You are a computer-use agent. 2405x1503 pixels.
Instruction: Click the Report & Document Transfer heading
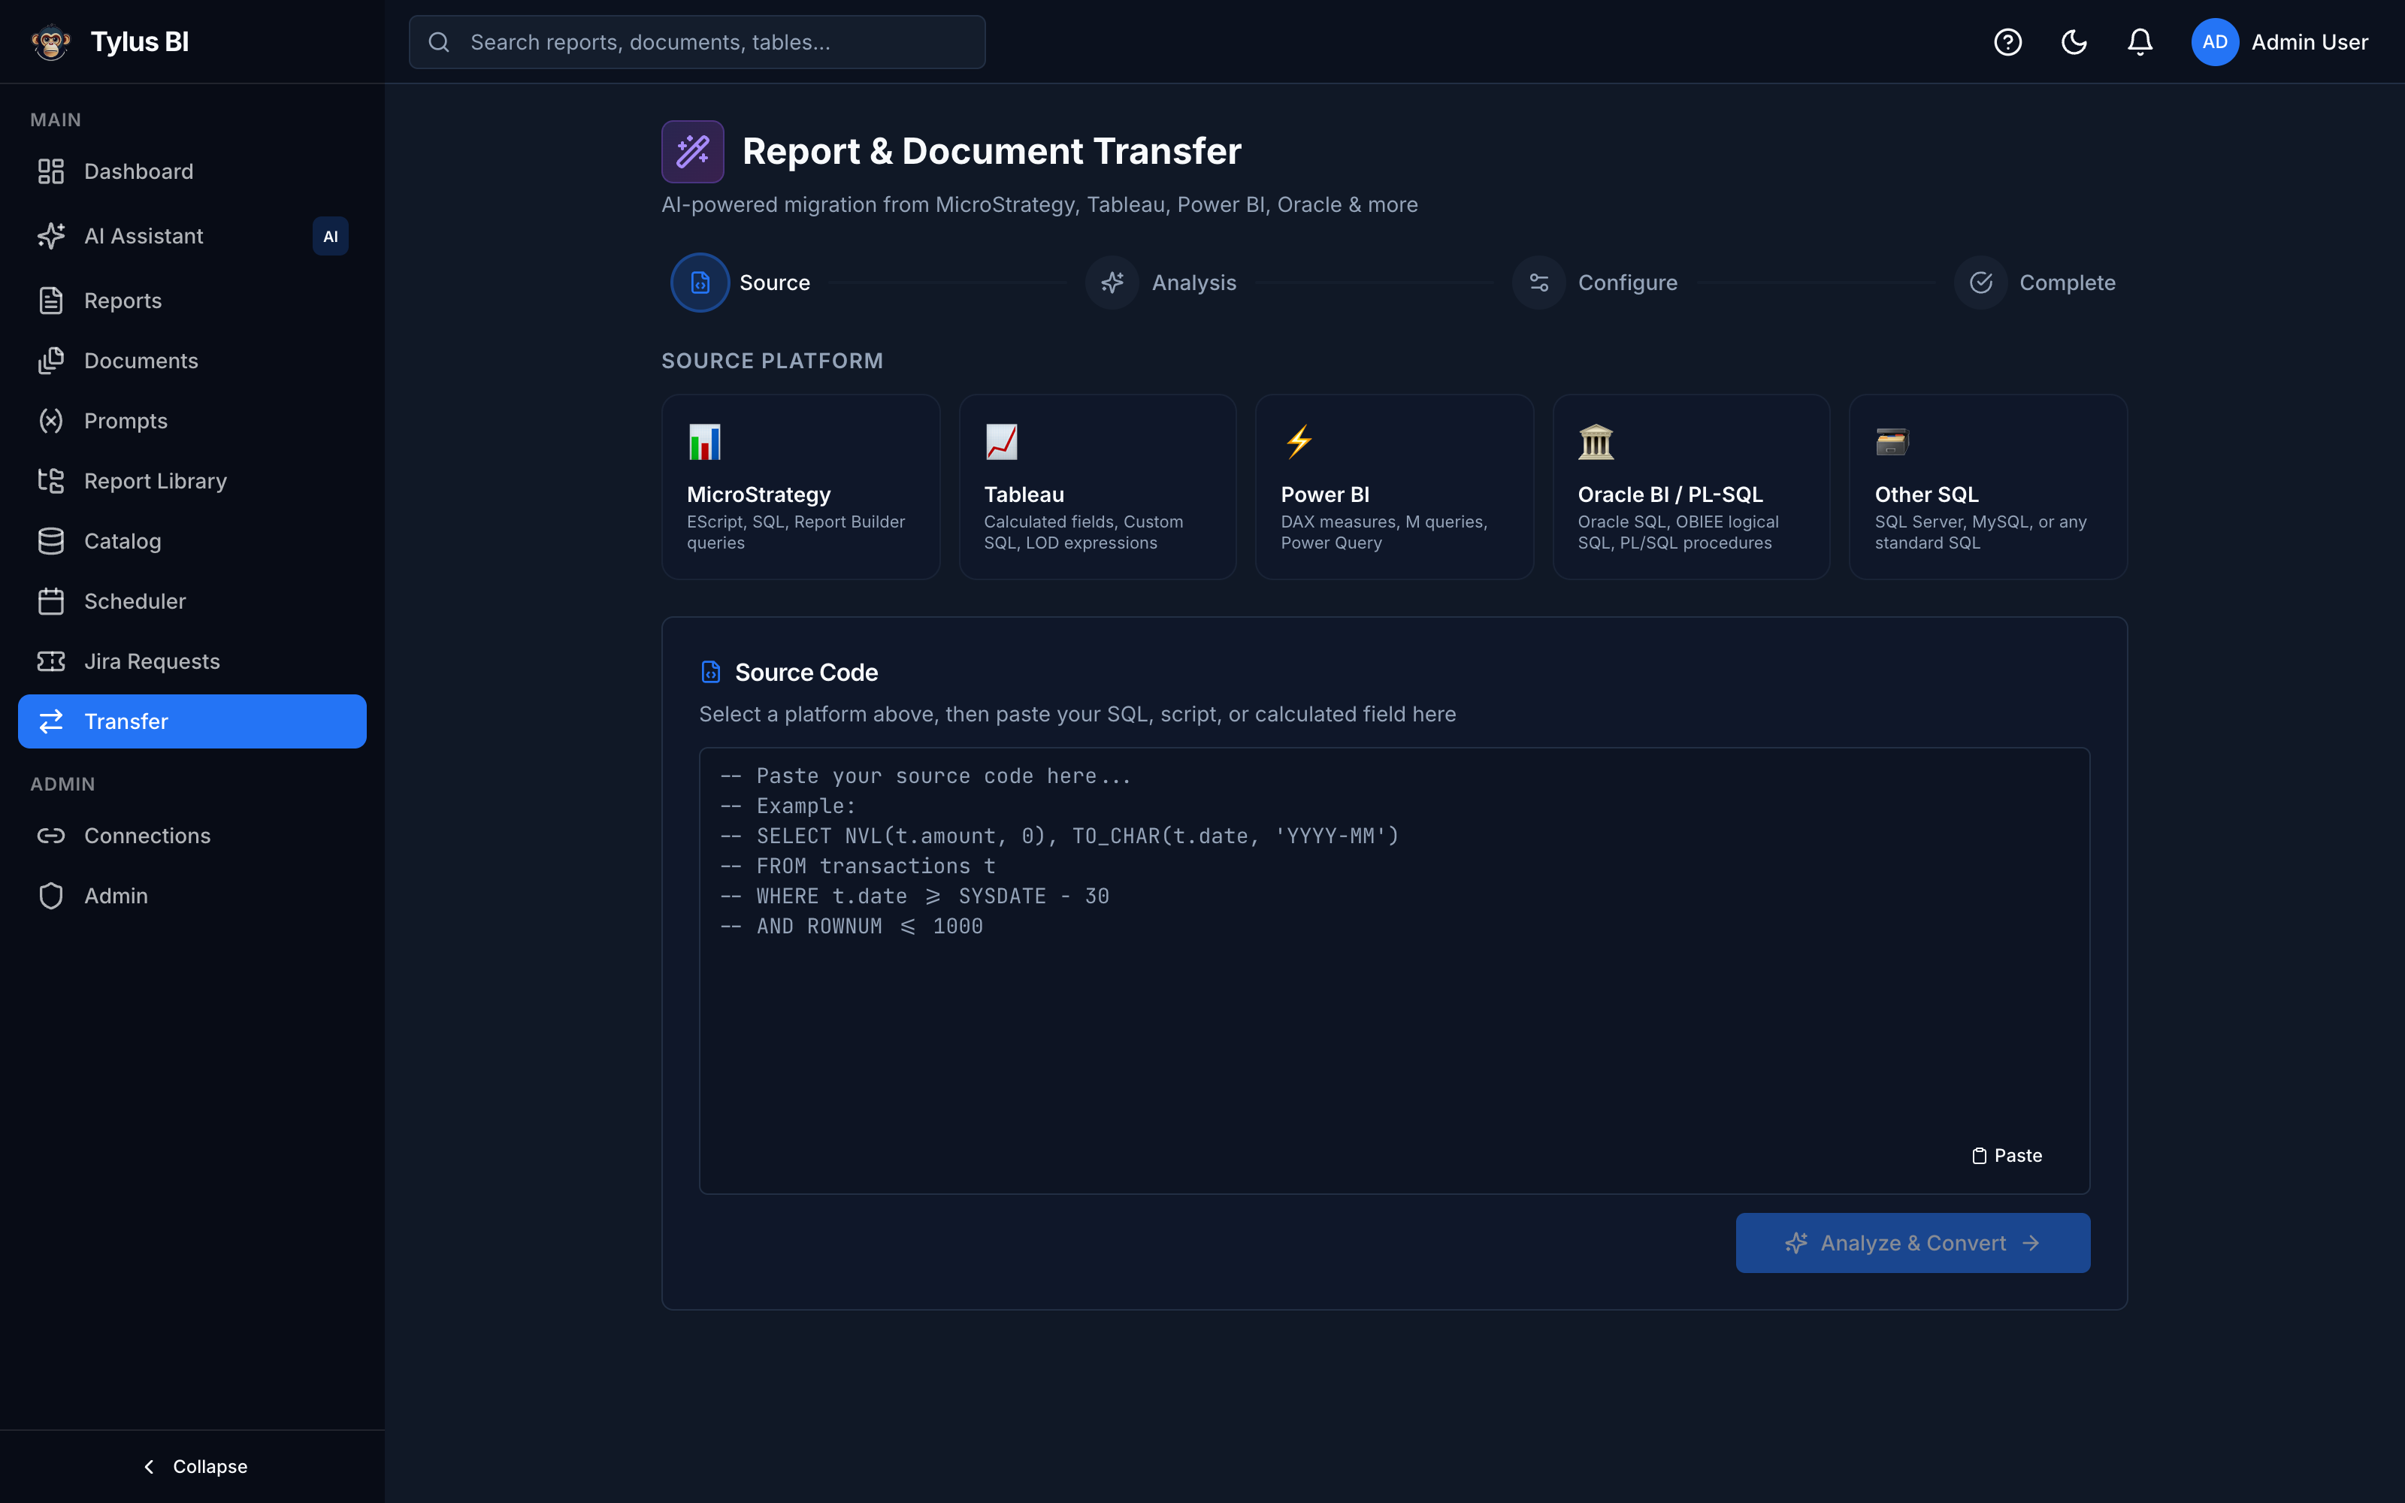(991, 151)
